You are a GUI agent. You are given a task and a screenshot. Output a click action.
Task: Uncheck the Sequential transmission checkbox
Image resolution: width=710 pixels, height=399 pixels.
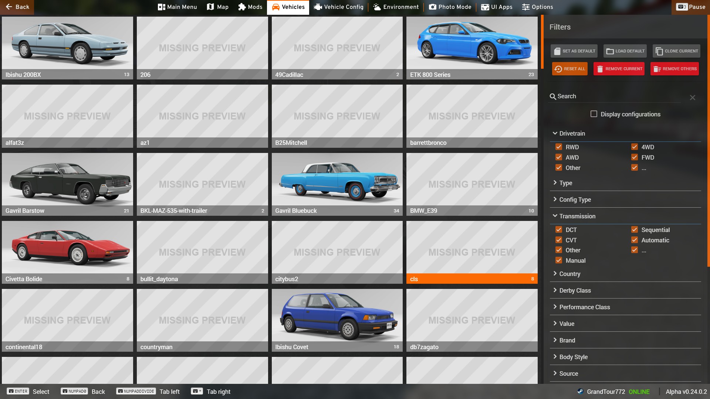(635, 230)
